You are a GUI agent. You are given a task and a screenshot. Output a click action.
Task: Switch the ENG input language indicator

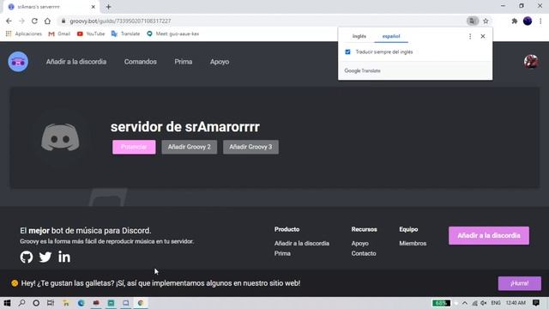click(x=496, y=303)
